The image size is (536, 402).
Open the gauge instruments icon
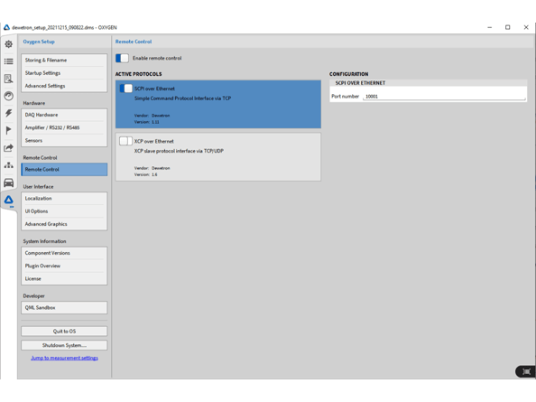[8, 96]
